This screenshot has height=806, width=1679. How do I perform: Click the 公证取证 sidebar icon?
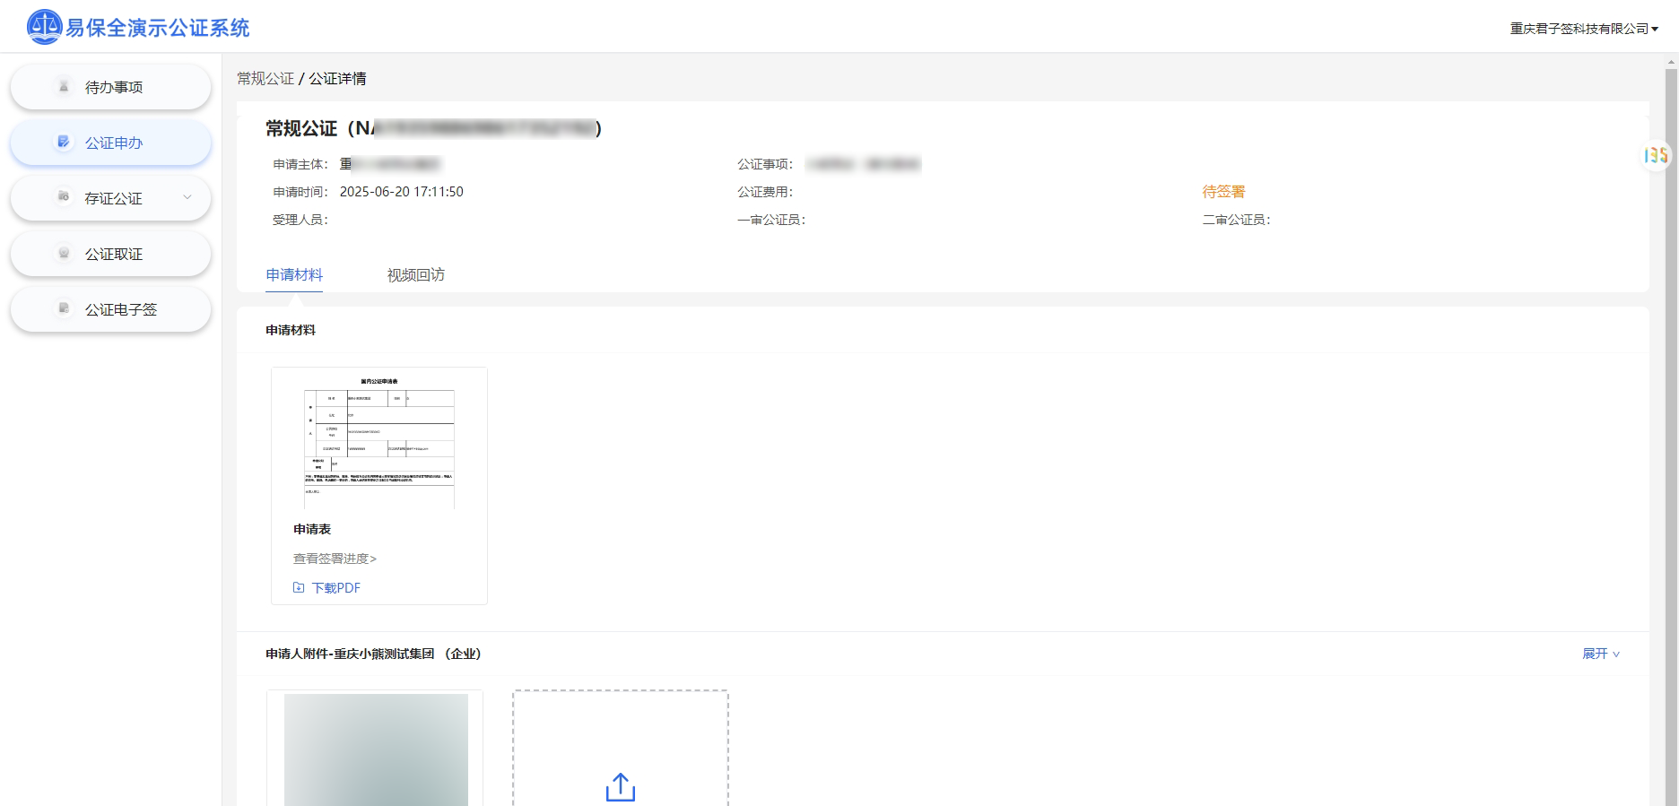(x=64, y=254)
